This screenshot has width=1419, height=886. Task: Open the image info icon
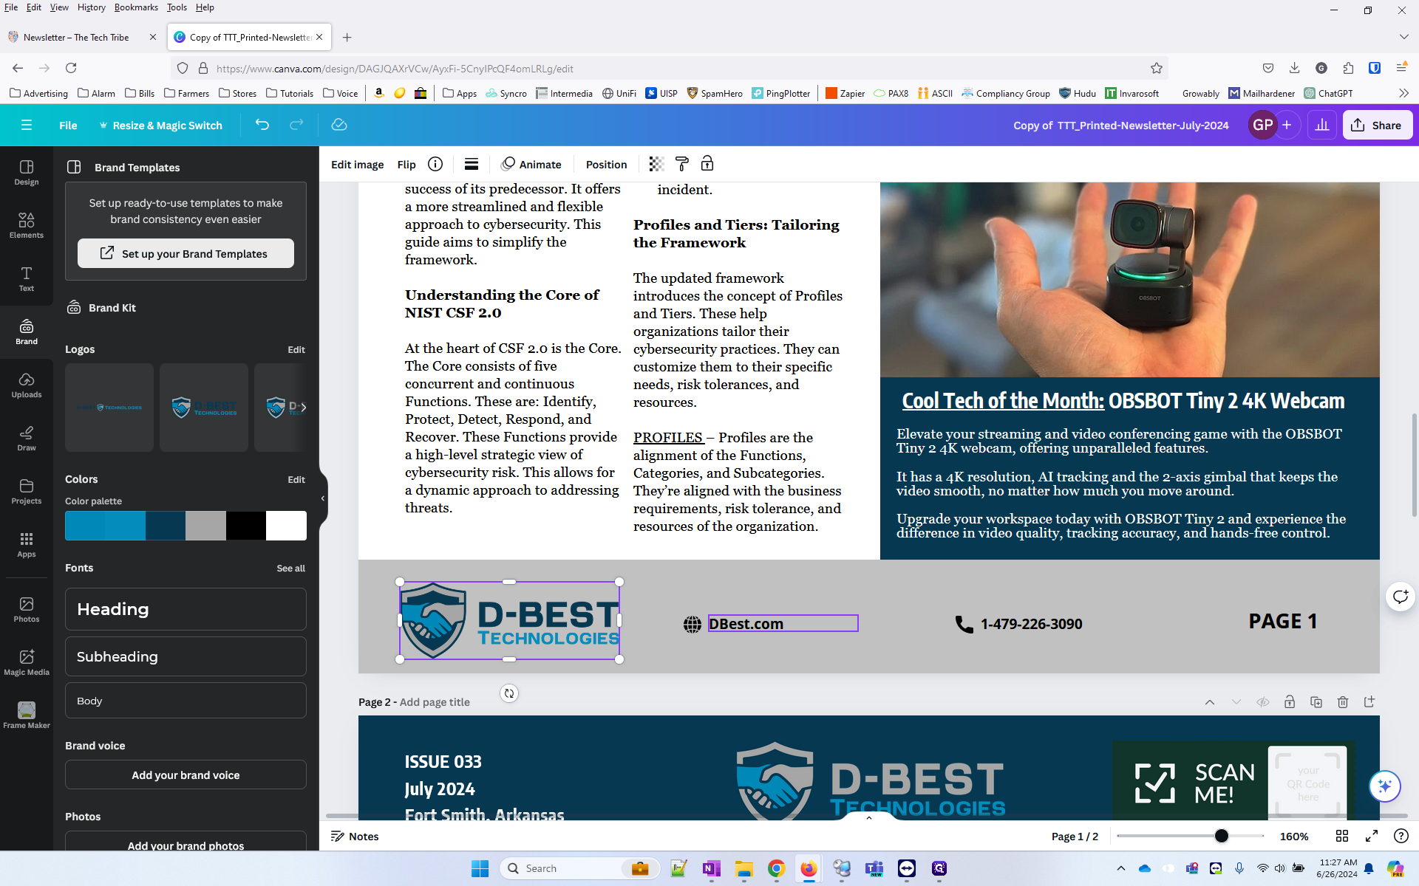(x=435, y=164)
